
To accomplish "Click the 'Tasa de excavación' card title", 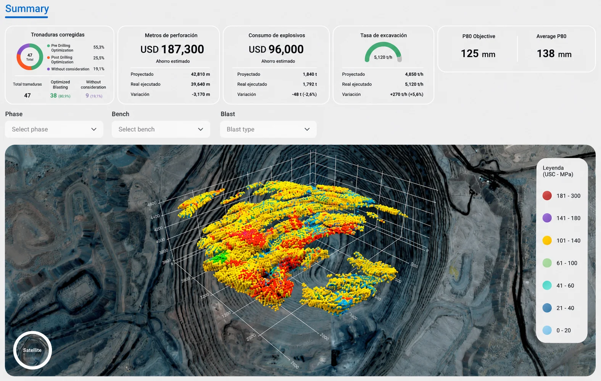I will [383, 35].
